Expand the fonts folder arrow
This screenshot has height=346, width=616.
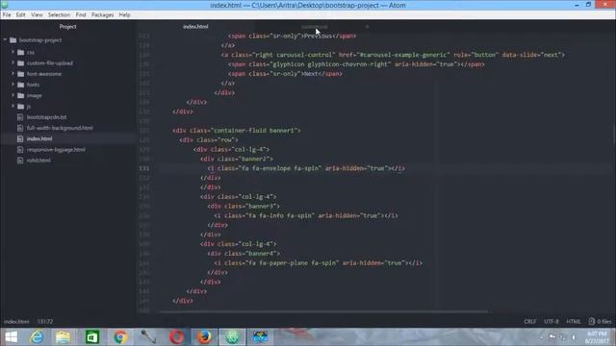point(13,85)
